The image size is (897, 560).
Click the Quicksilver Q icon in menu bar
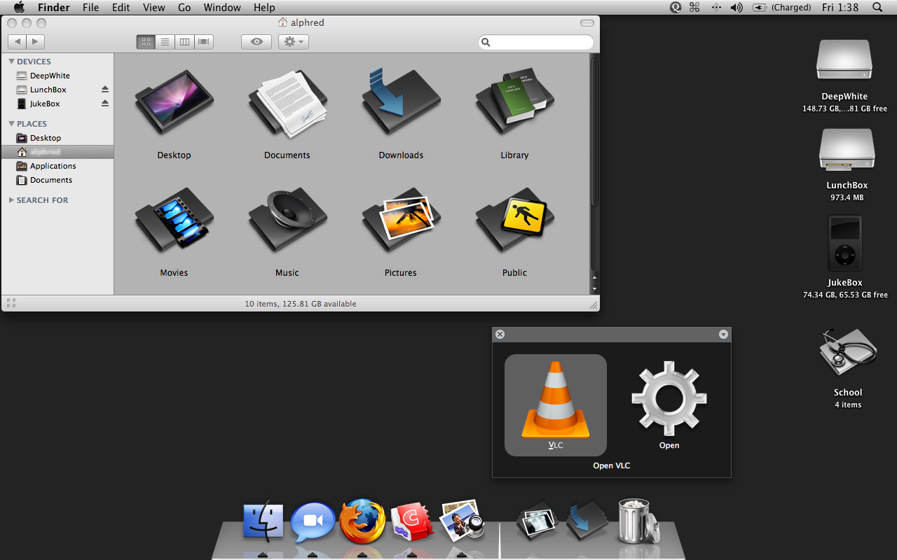click(x=676, y=8)
